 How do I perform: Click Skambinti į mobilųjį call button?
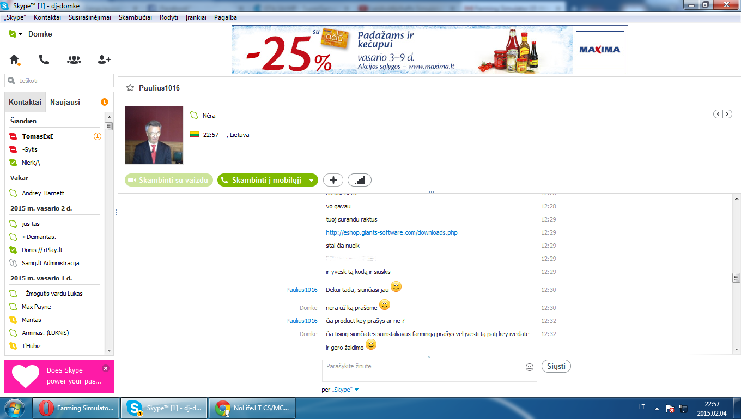(x=261, y=180)
